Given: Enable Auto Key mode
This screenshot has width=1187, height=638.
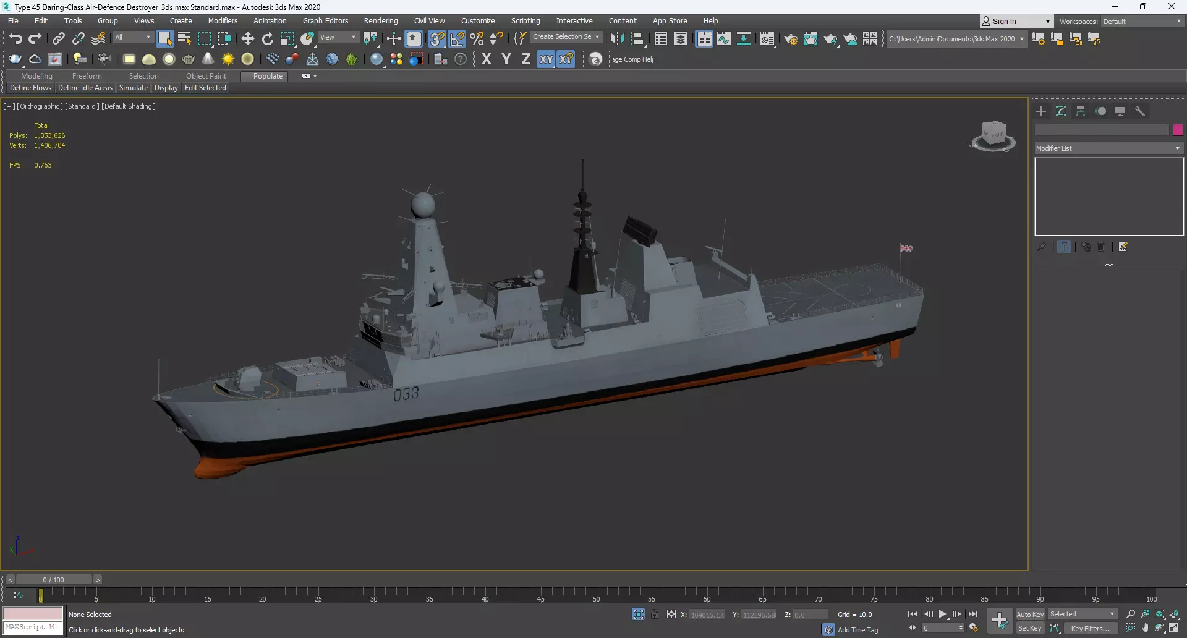Looking at the screenshot, I should point(1030,615).
